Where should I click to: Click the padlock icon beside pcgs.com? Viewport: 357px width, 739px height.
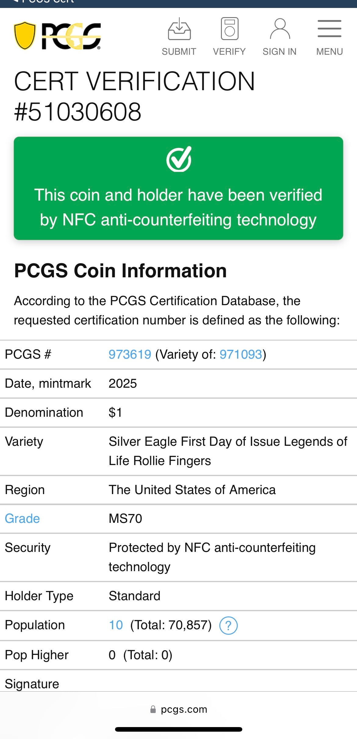click(152, 709)
